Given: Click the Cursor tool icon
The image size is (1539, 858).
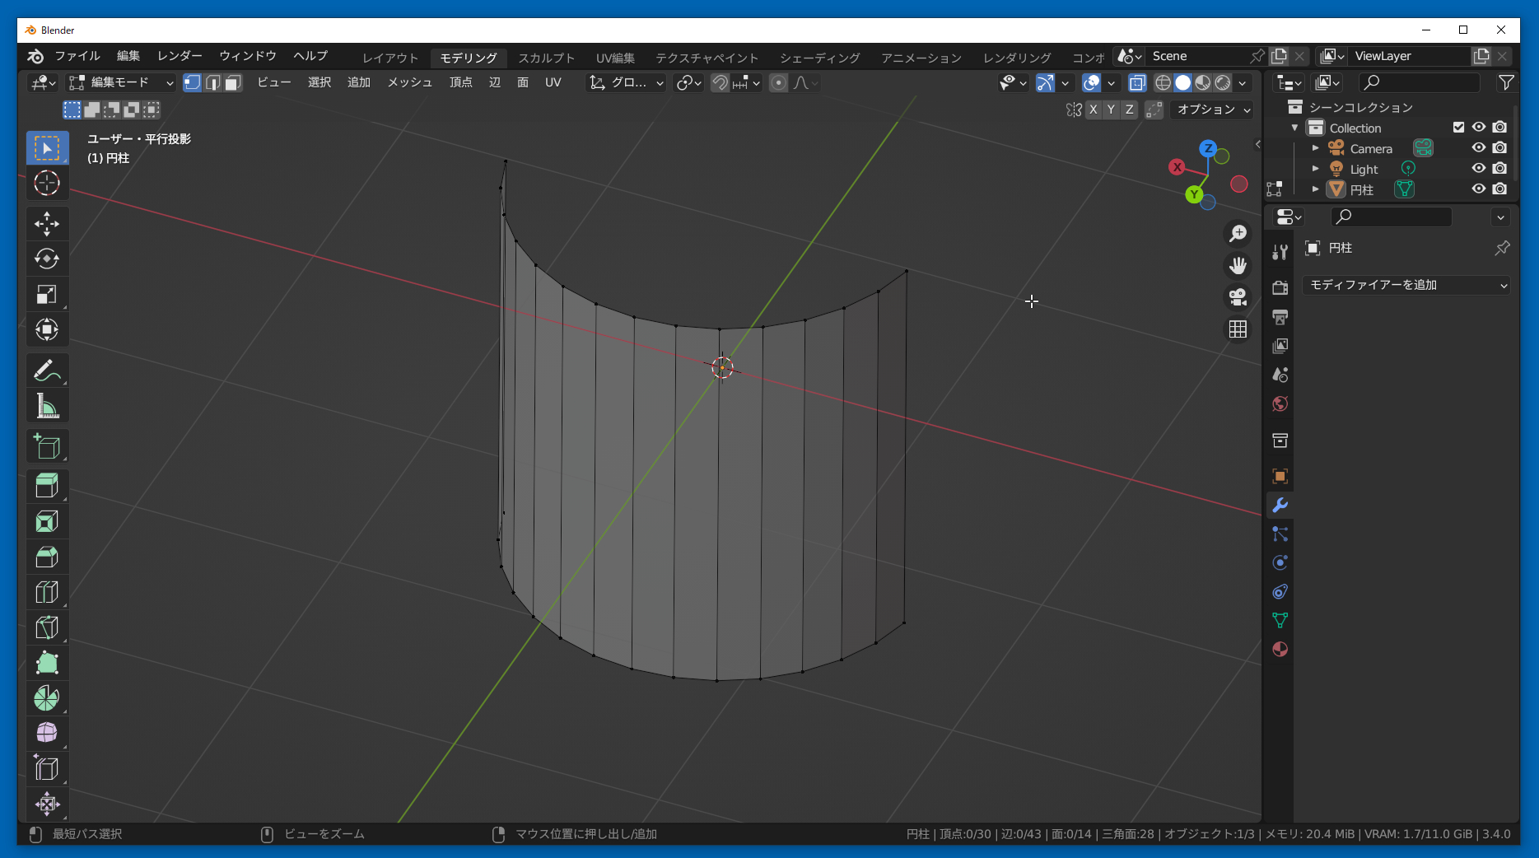Looking at the screenshot, I should 47,183.
